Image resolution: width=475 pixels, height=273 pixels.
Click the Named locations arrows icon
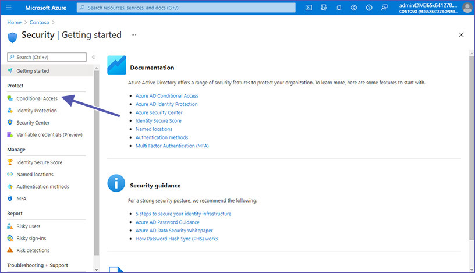(10, 174)
